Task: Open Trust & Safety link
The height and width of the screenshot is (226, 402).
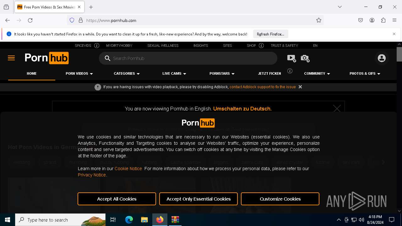Action: click(x=284, y=46)
